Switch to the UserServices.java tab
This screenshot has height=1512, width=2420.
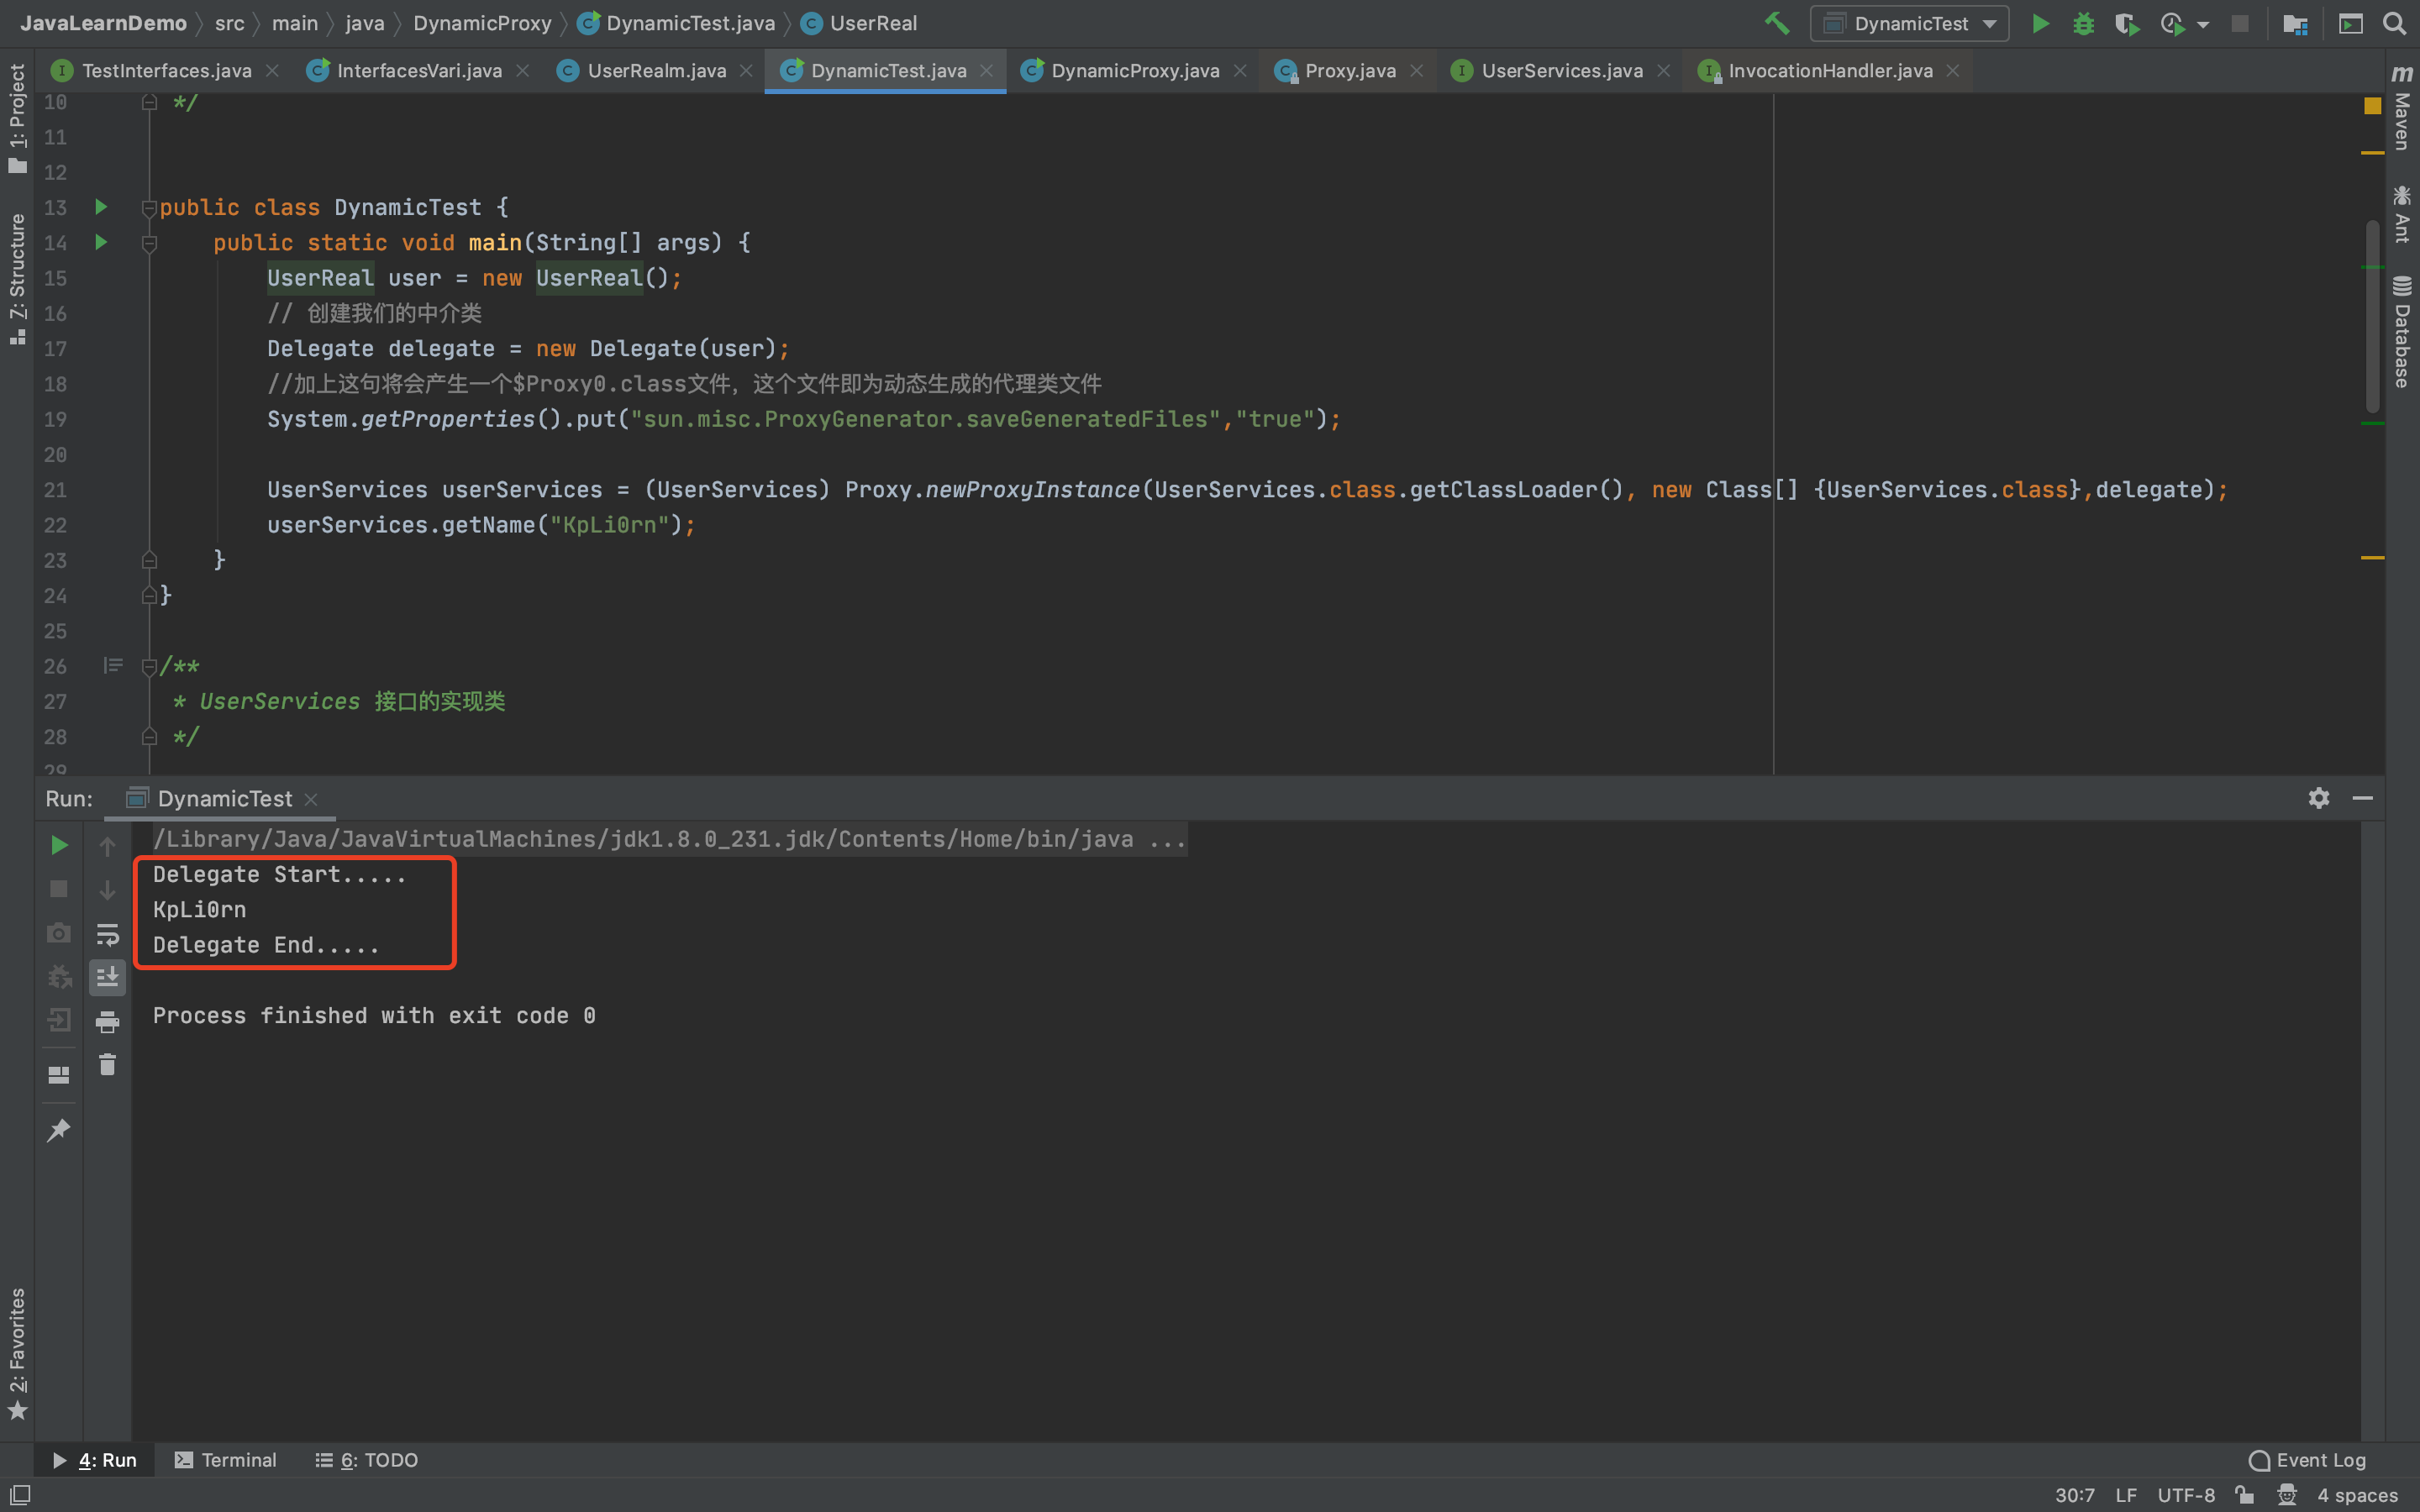pos(1561,71)
